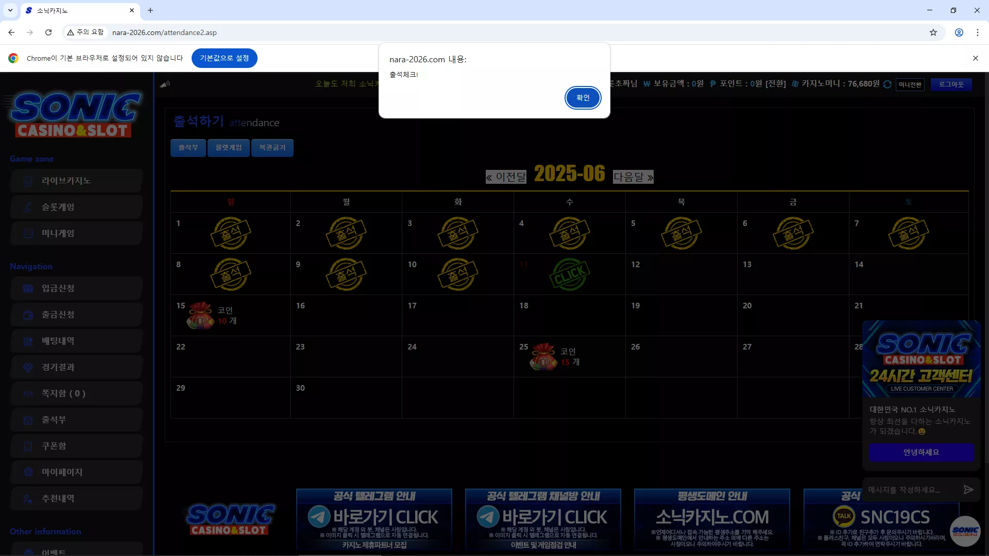This screenshot has width=989, height=556.
Task: Click the 출석 stamp on day 10
Action: point(457,274)
